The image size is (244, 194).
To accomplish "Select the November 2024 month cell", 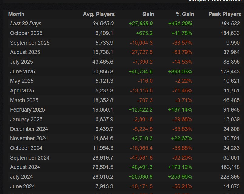I will click(x=29, y=138).
